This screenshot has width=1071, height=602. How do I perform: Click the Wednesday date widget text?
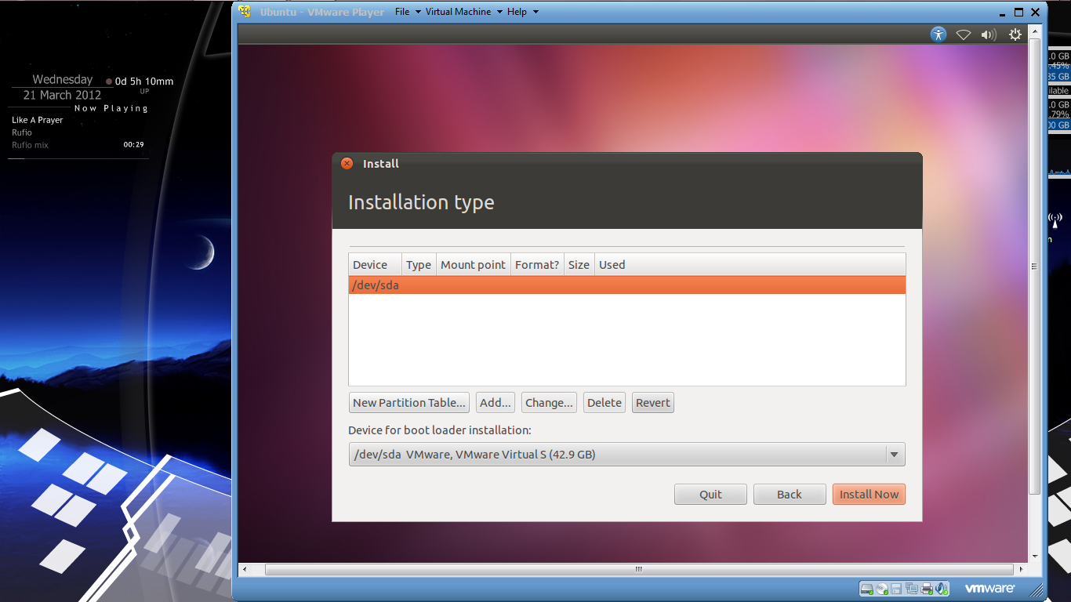point(63,79)
